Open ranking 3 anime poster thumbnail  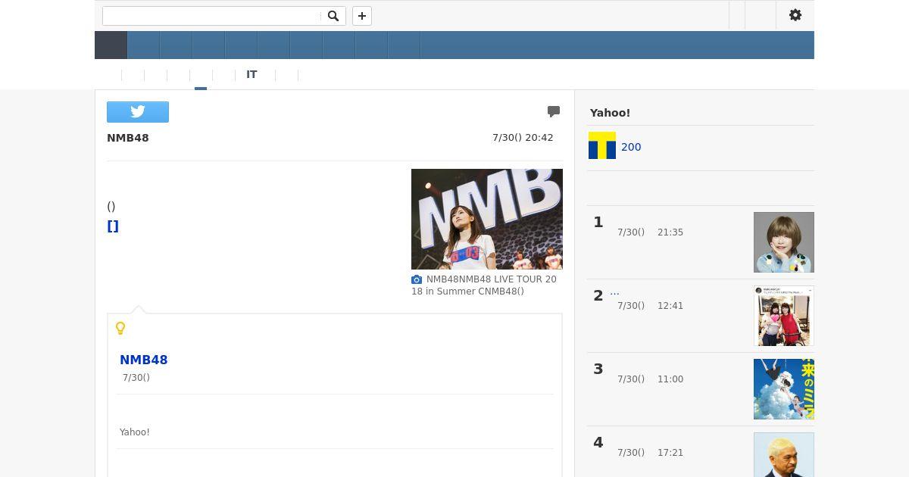point(784,389)
